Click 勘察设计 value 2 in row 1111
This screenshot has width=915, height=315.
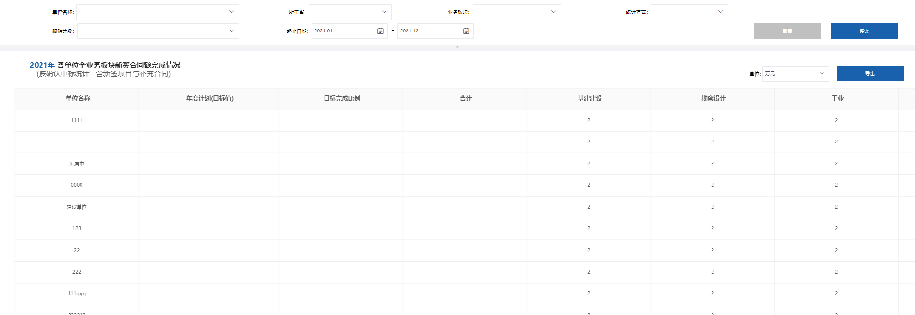click(x=712, y=120)
